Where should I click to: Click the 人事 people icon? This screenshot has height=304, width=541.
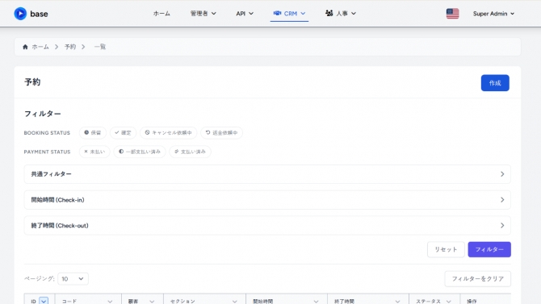click(x=329, y=13)
